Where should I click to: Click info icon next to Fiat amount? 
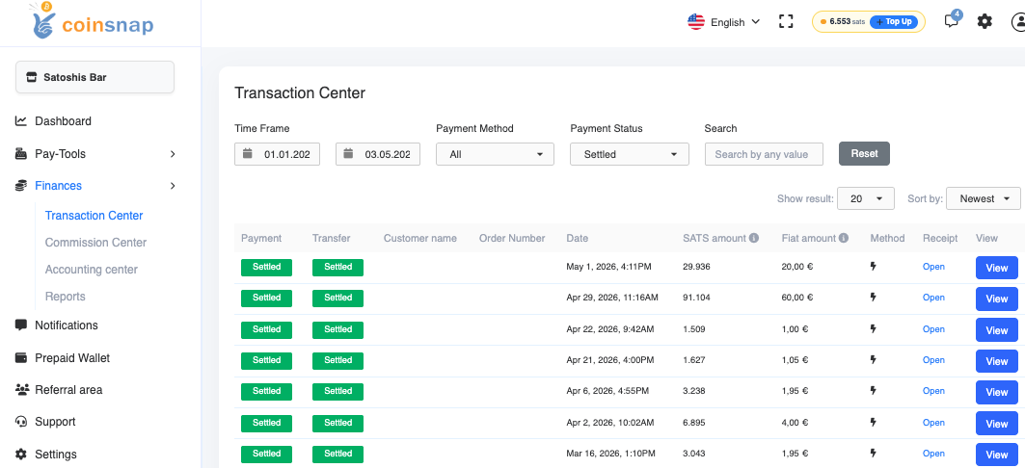pyautogui.click(x=844, y=238)
